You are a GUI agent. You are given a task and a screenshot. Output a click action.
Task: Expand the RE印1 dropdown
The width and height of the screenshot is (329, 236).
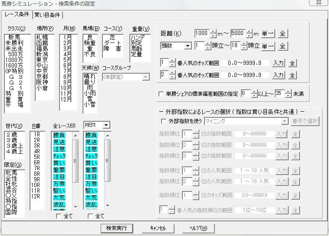click(x=106, y=125)
